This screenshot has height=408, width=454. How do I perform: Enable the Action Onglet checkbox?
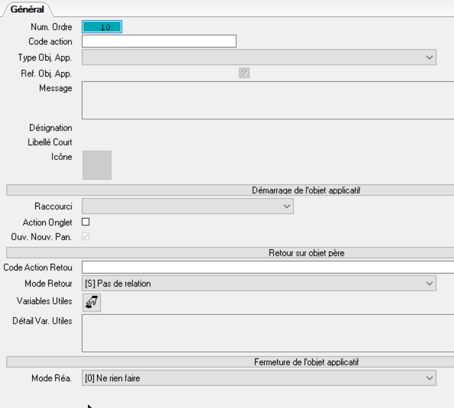86,222
